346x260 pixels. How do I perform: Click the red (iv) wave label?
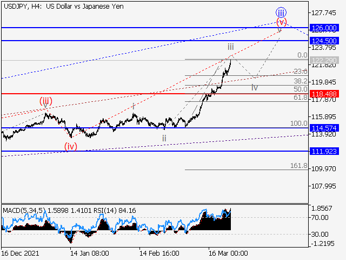(x=71, y=146)
